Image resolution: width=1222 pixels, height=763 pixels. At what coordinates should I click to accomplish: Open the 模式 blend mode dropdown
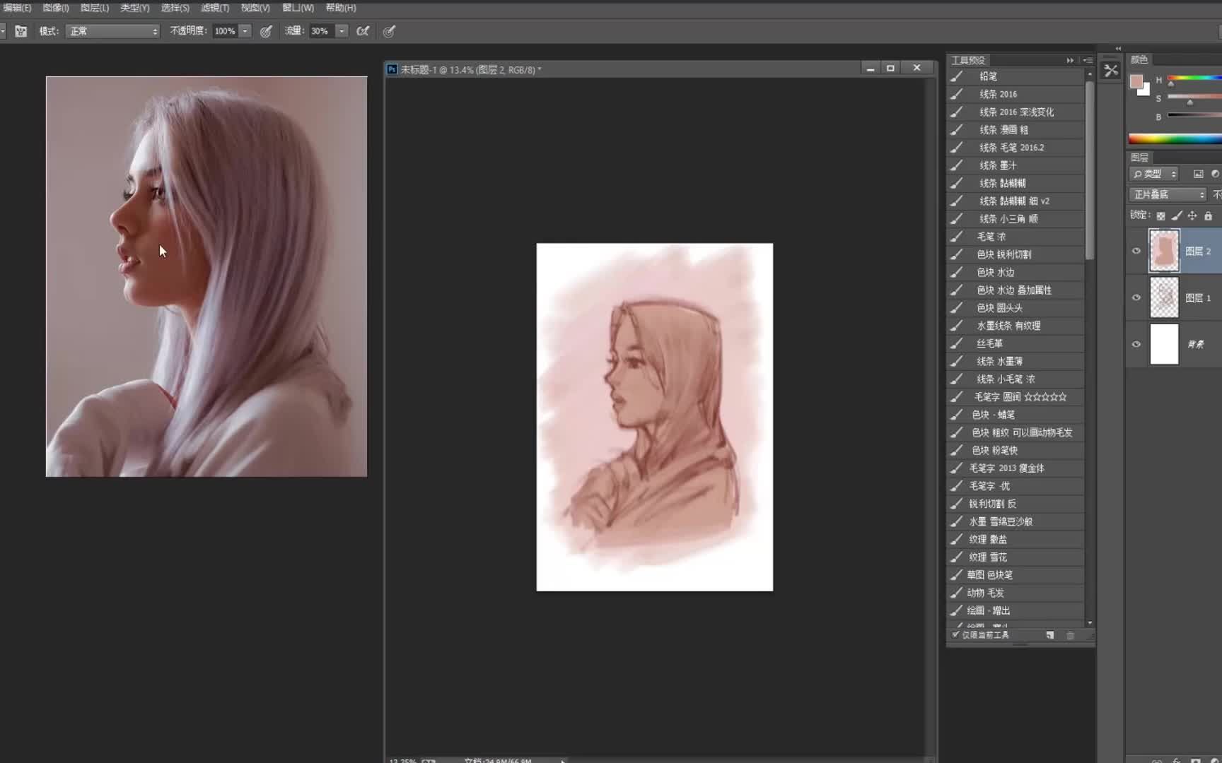pos(112,31)
